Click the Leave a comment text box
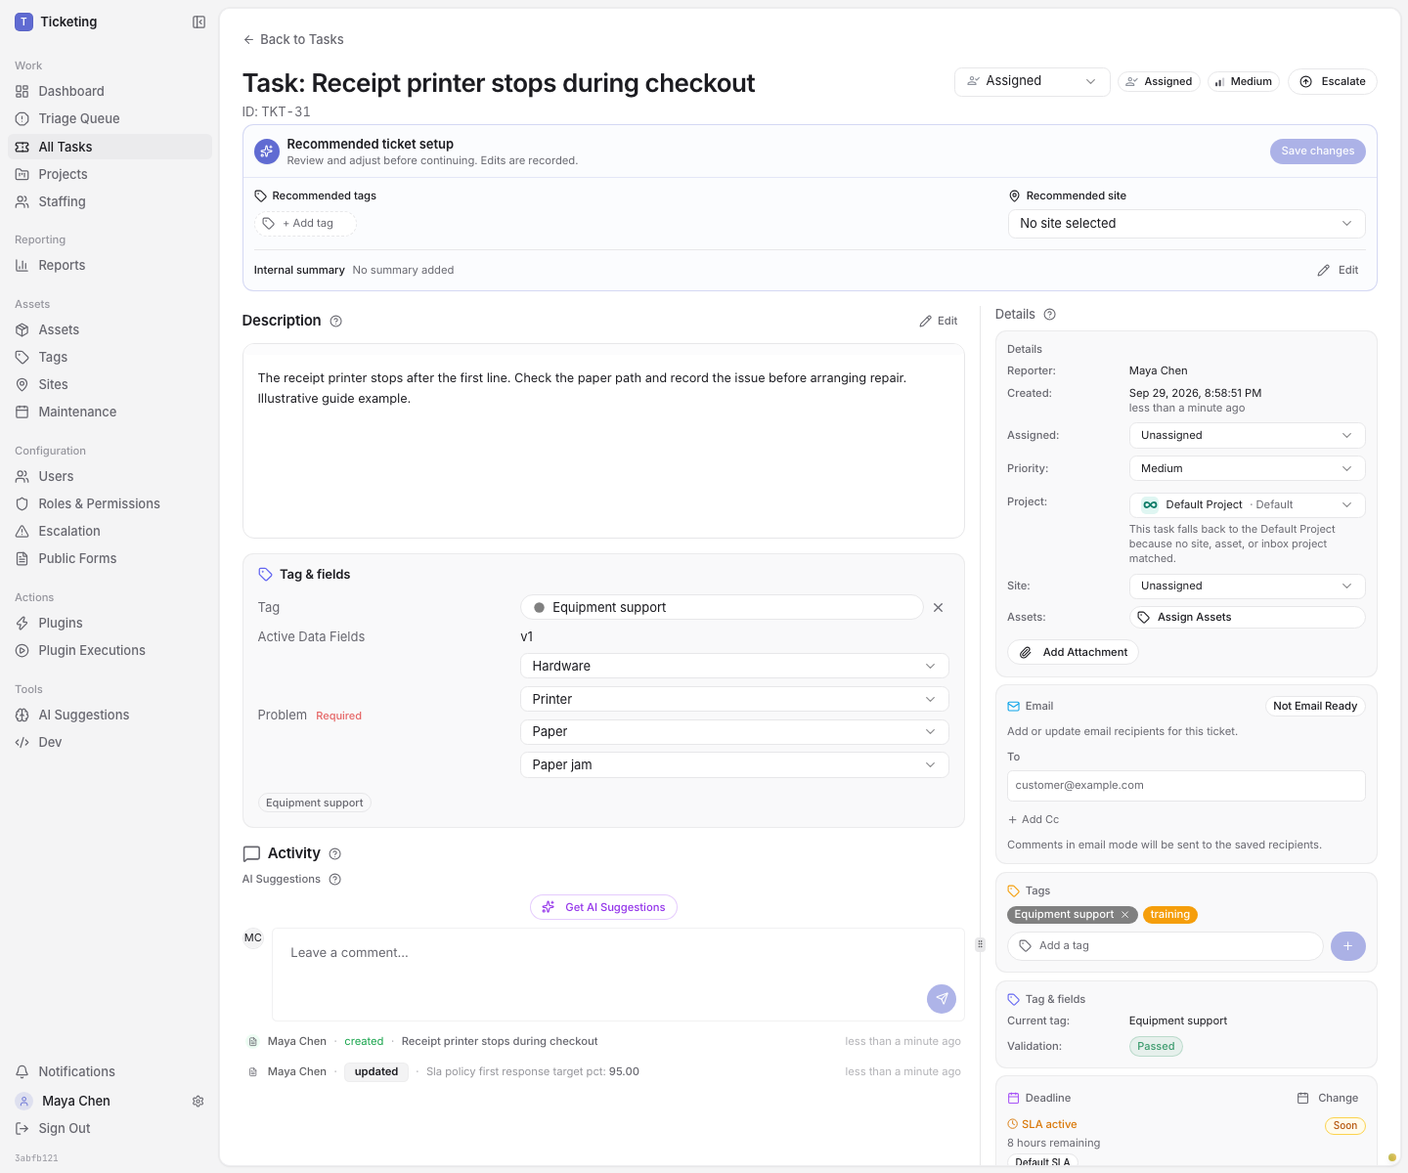The image size is (1408, 1173). (618, 974)
